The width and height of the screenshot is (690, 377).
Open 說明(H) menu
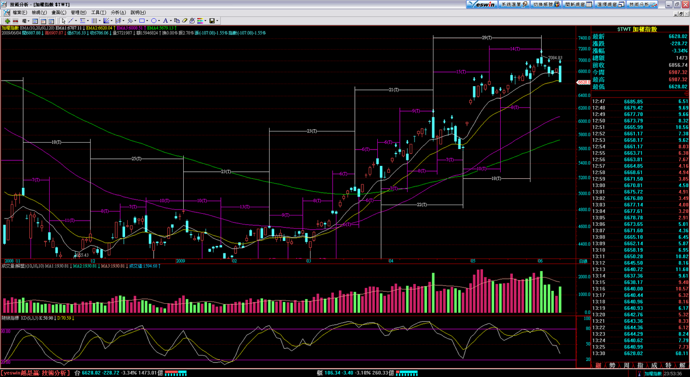138,12
